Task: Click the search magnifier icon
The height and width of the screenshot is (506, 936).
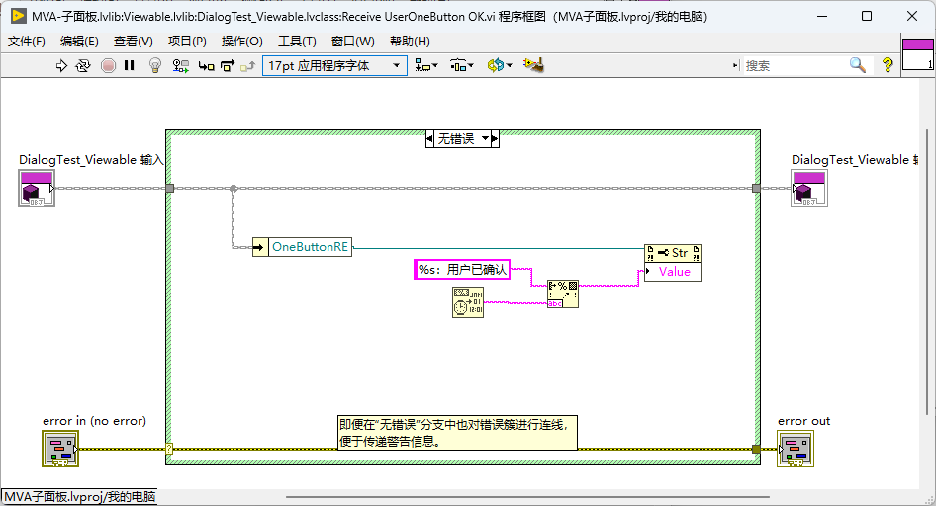Action: 858,65
